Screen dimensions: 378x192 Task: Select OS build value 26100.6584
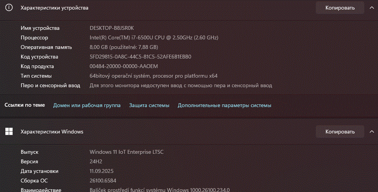pyautogui.click(x=103, y=181)
